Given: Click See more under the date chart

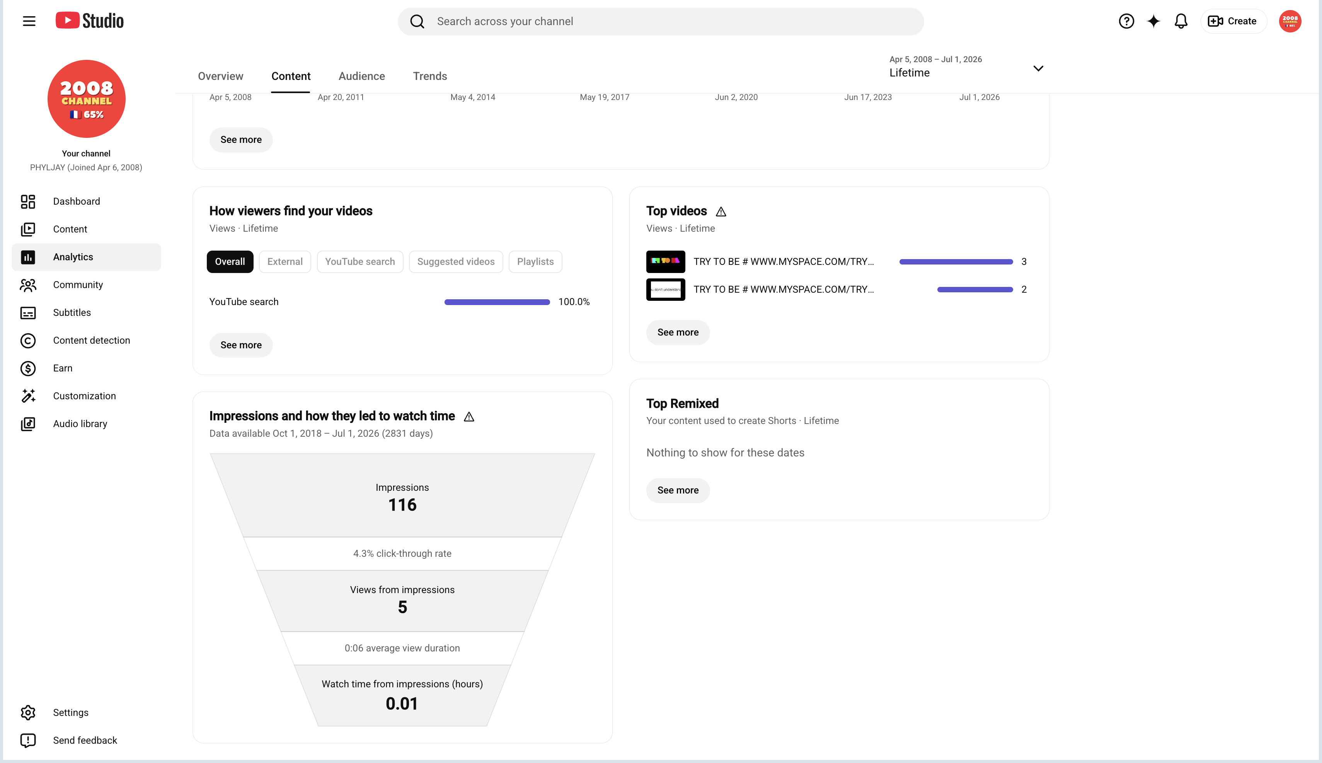Looking at the screenshot, I should pos(241,139).
